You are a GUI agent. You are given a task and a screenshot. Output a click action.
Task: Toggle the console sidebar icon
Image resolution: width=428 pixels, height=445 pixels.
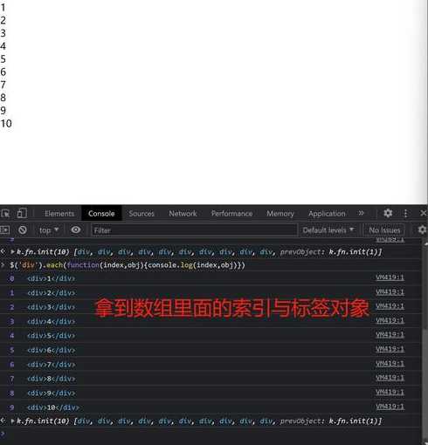[5, 230]
